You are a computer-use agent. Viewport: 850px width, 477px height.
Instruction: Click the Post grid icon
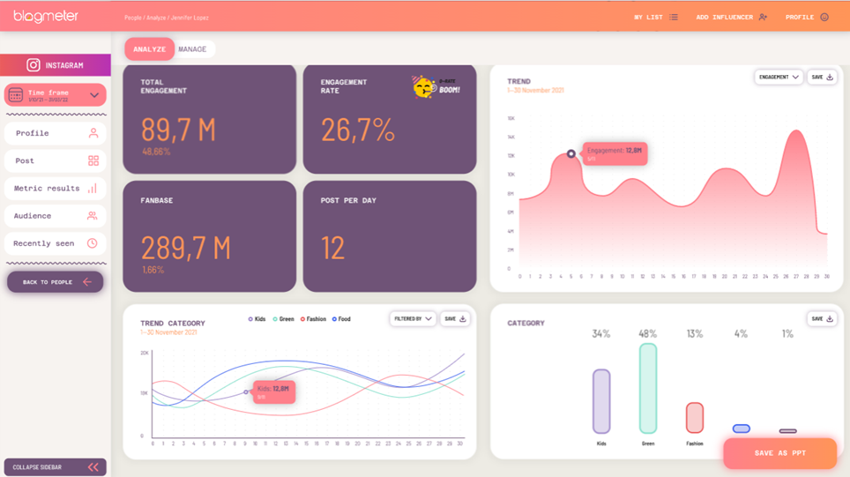coord(93,161)
